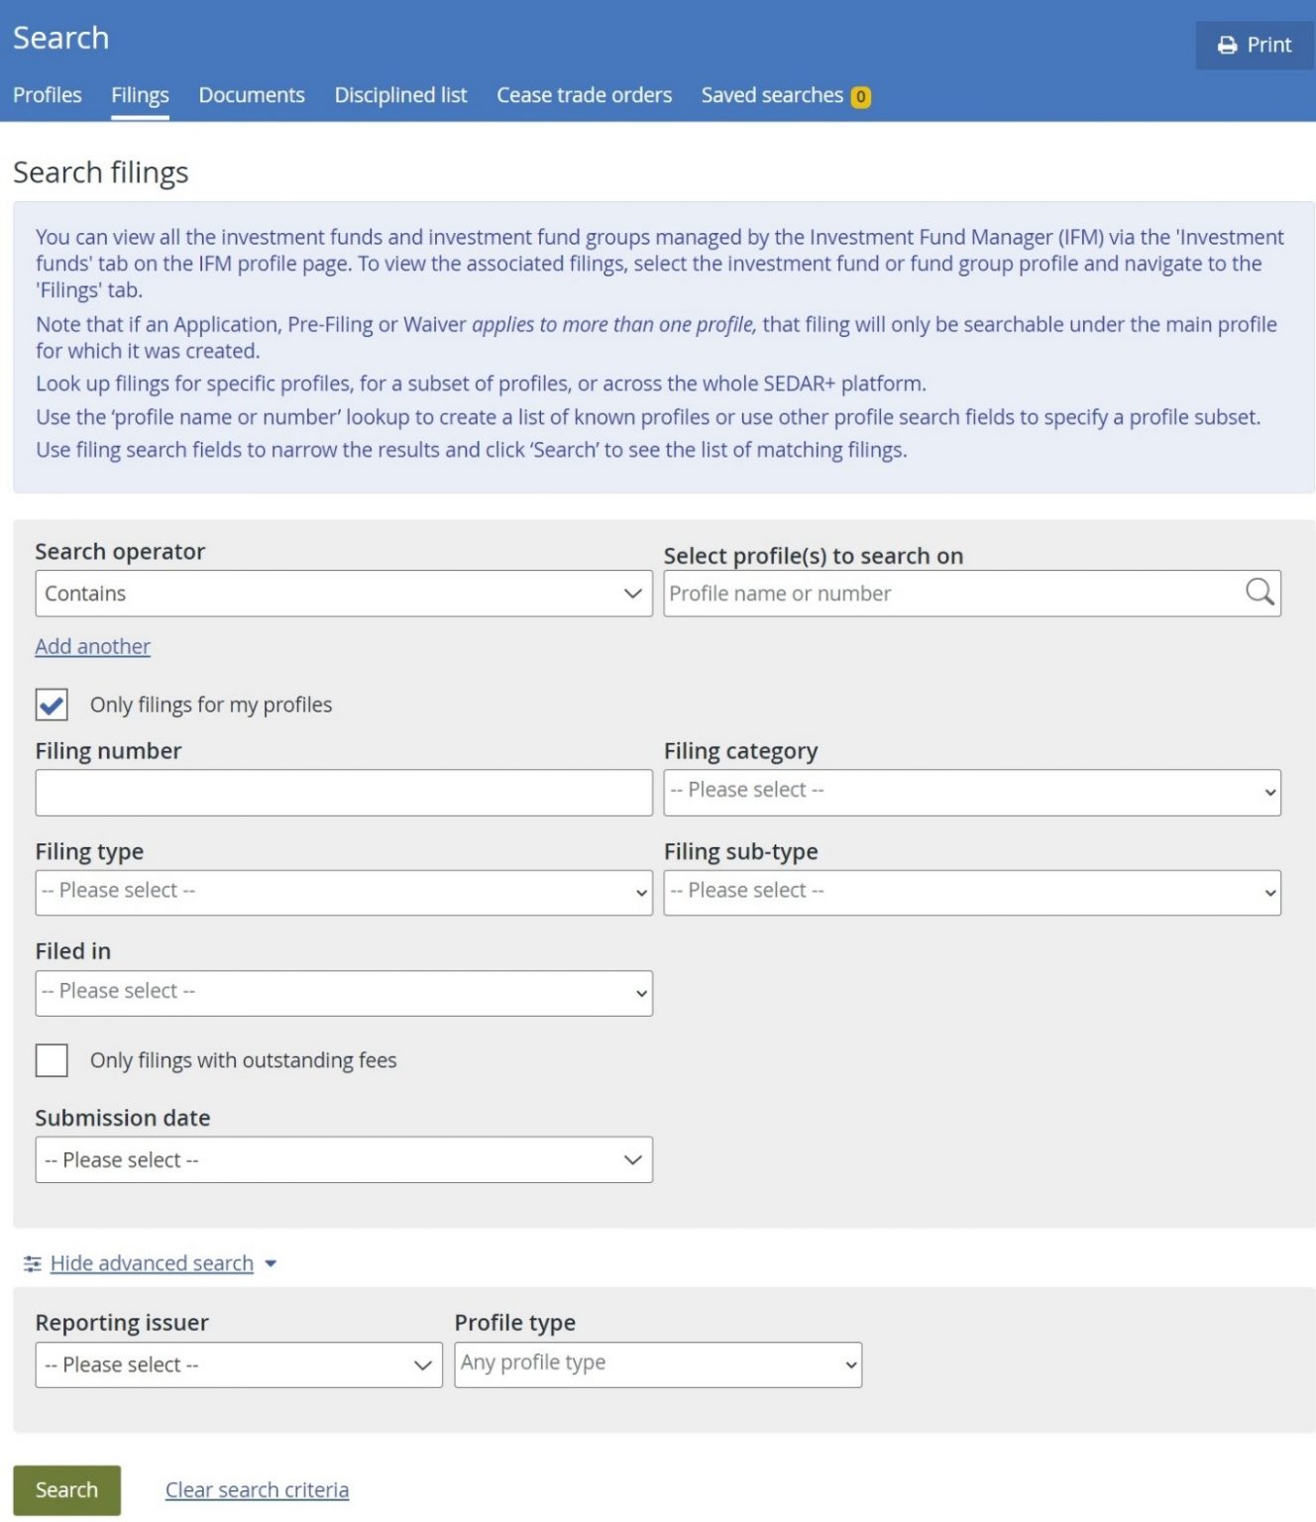Choose a Profile type from the dropdown
This screenshot has width=1316, height=1522.
tap(658, 1364)
